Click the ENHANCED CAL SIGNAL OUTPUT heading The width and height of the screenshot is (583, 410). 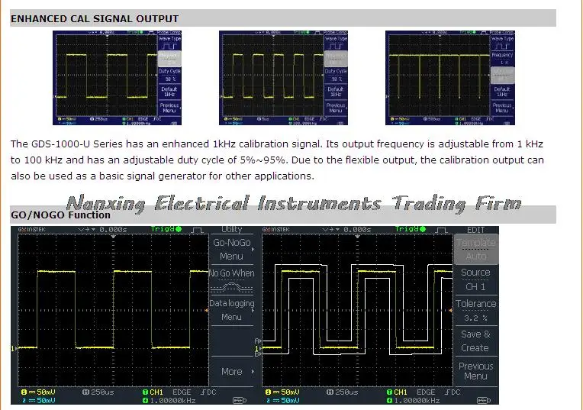coord(95,18)
